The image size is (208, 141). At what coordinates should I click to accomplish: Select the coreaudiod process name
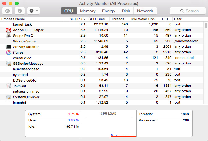click(x=22, y=58)
